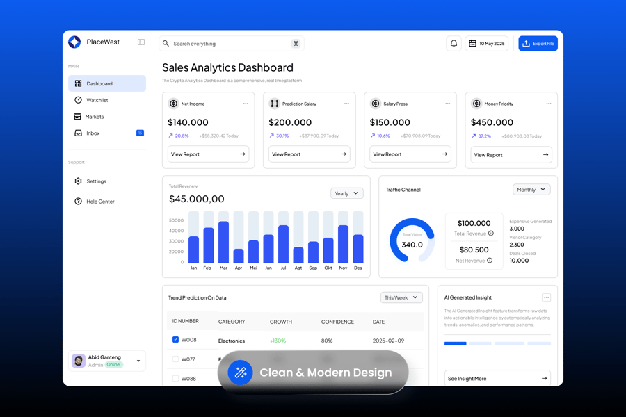Click the notification bell icon
Viewport: 626px width, 417px height.
click(454, 44)
